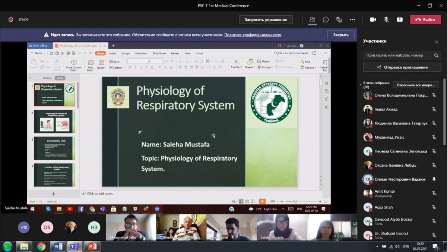Click the participants list vertical scrollbar
This screenshot has width=447, height=252.
tap(444, 112)
